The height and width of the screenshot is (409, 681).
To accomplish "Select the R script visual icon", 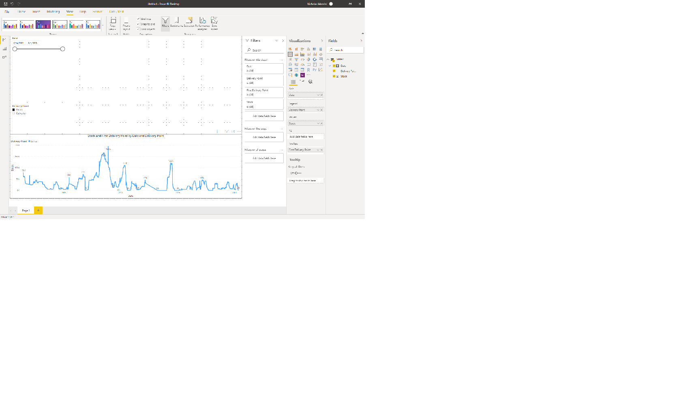I will click(308, 70).
